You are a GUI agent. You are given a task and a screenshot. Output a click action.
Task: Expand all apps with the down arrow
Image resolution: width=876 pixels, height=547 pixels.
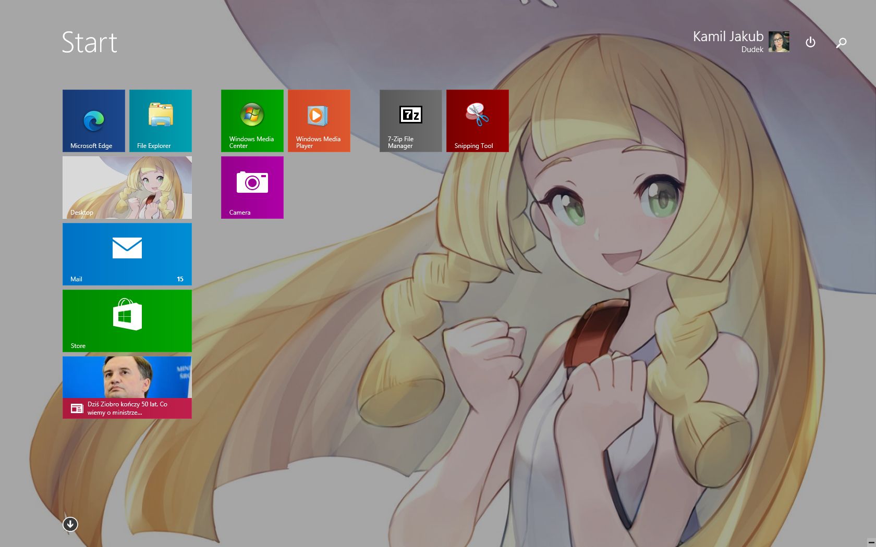pyautogui.click(x=70, y=524)
